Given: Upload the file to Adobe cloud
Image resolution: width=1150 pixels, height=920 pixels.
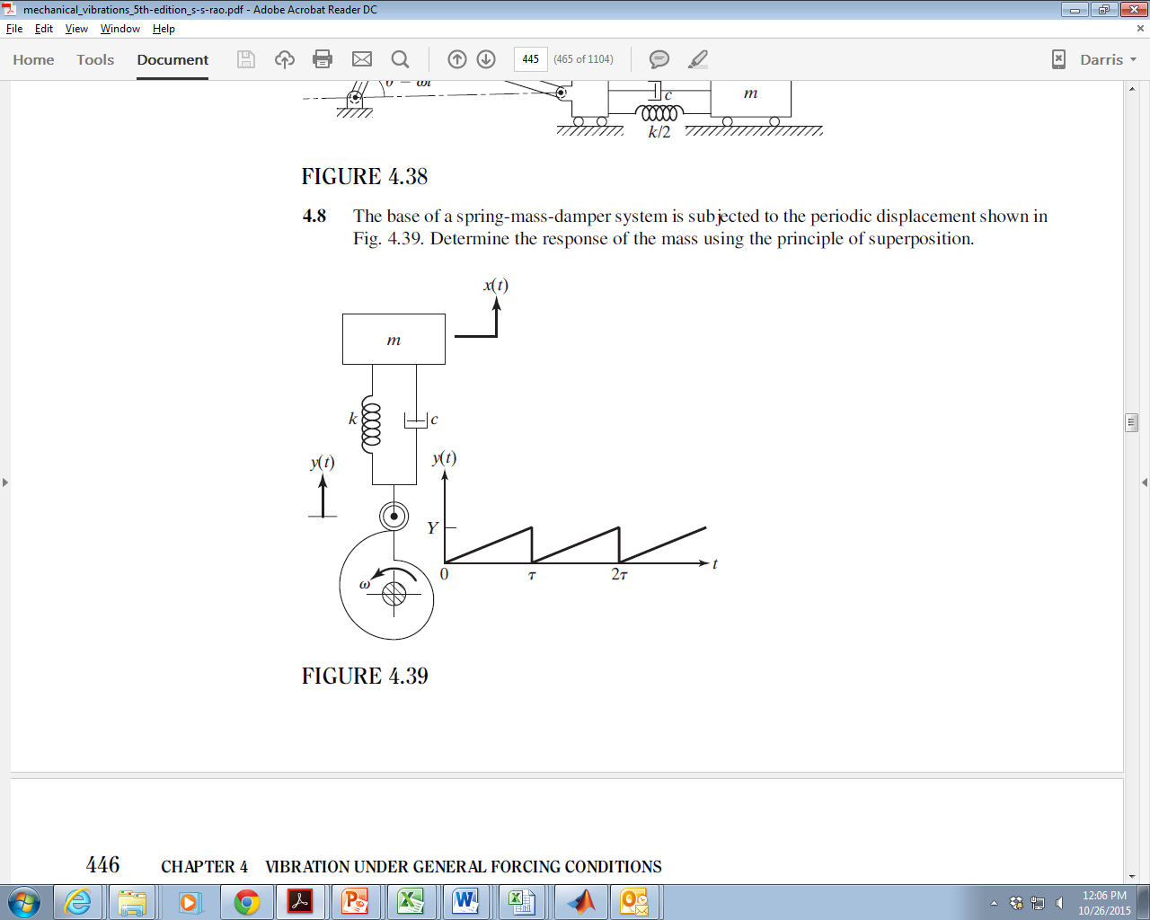Looking at the screenshot, I should (x=284, y=59).
